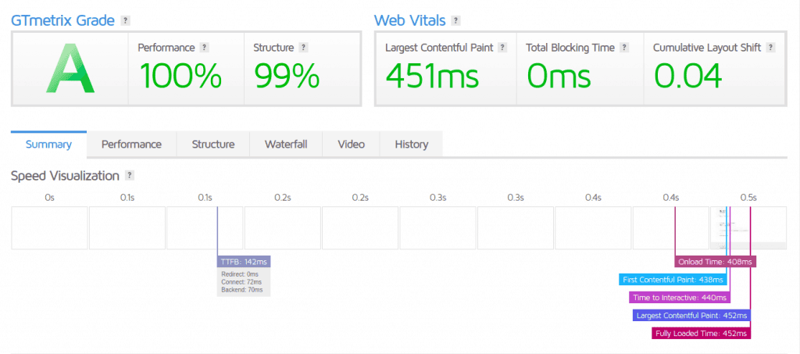800x354 pixels.
Task: Click the 0.04 layout shift value
Action: [687, 77]
